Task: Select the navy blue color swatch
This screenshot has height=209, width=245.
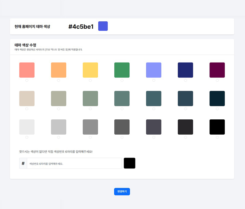Action: [x=185, y=70]
